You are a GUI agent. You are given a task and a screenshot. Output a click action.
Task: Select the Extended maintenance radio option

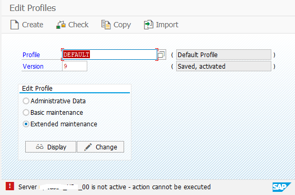pyautogui.click(x=26, y=124)
